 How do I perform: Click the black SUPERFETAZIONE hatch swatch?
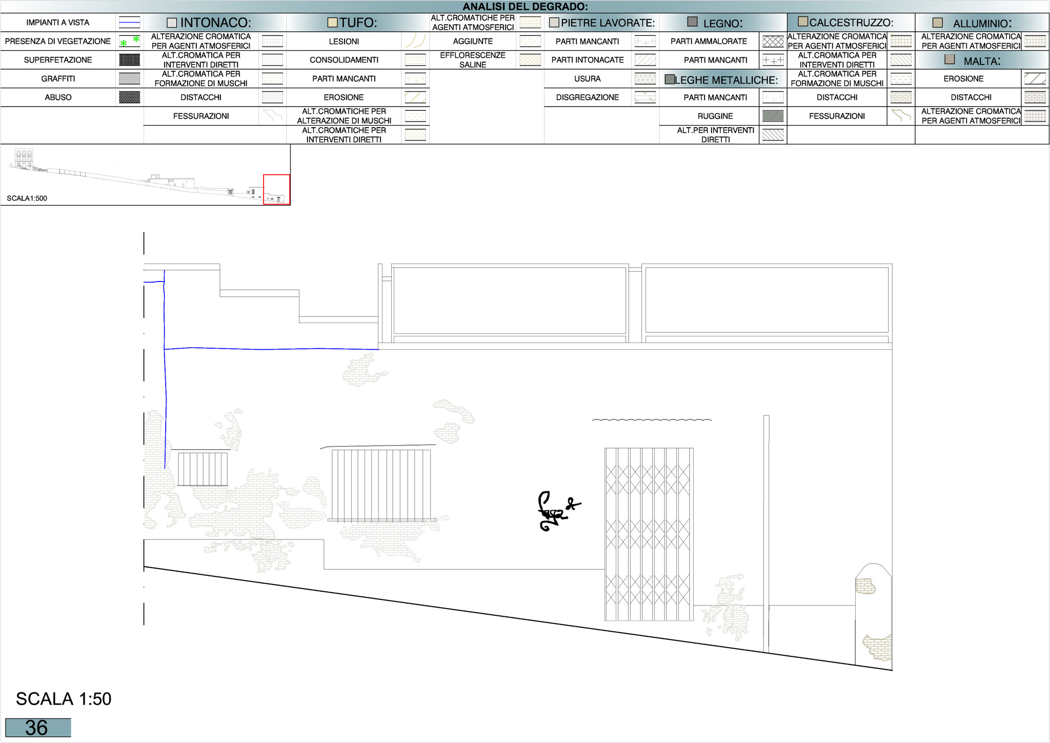coord(129,60)
